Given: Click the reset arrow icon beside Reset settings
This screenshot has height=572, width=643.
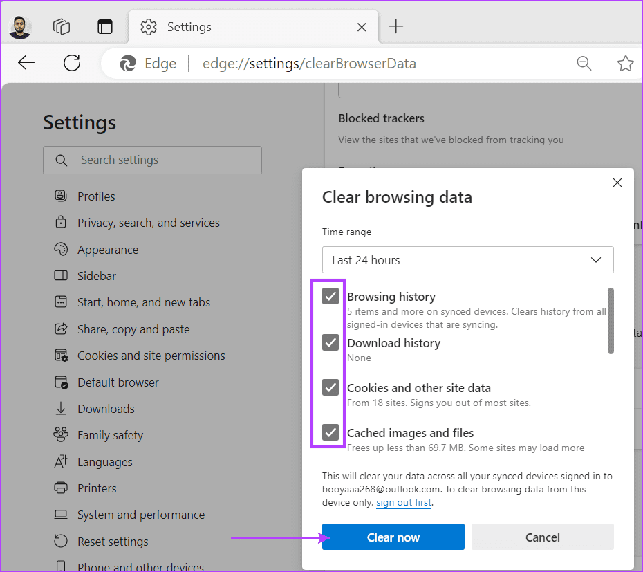Looking at the screenshot, I should coord(61,541).
